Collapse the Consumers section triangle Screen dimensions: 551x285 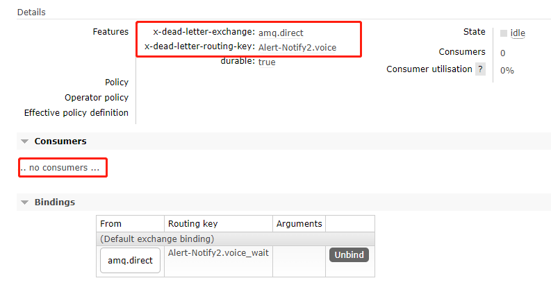25,141
